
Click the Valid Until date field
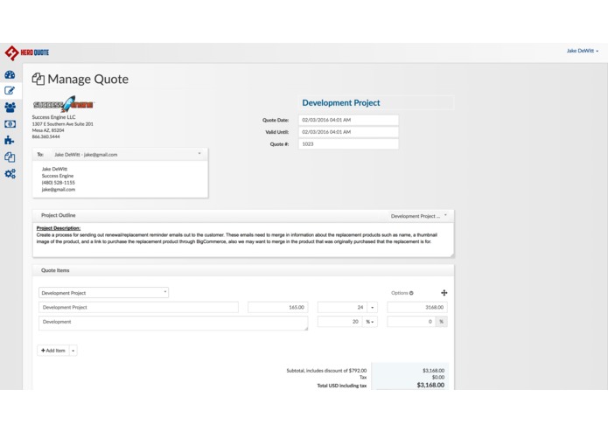click(348, 132)
